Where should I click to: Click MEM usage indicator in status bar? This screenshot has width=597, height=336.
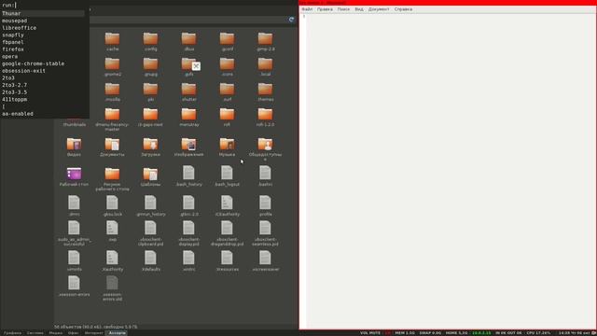(x=405, y=333)
